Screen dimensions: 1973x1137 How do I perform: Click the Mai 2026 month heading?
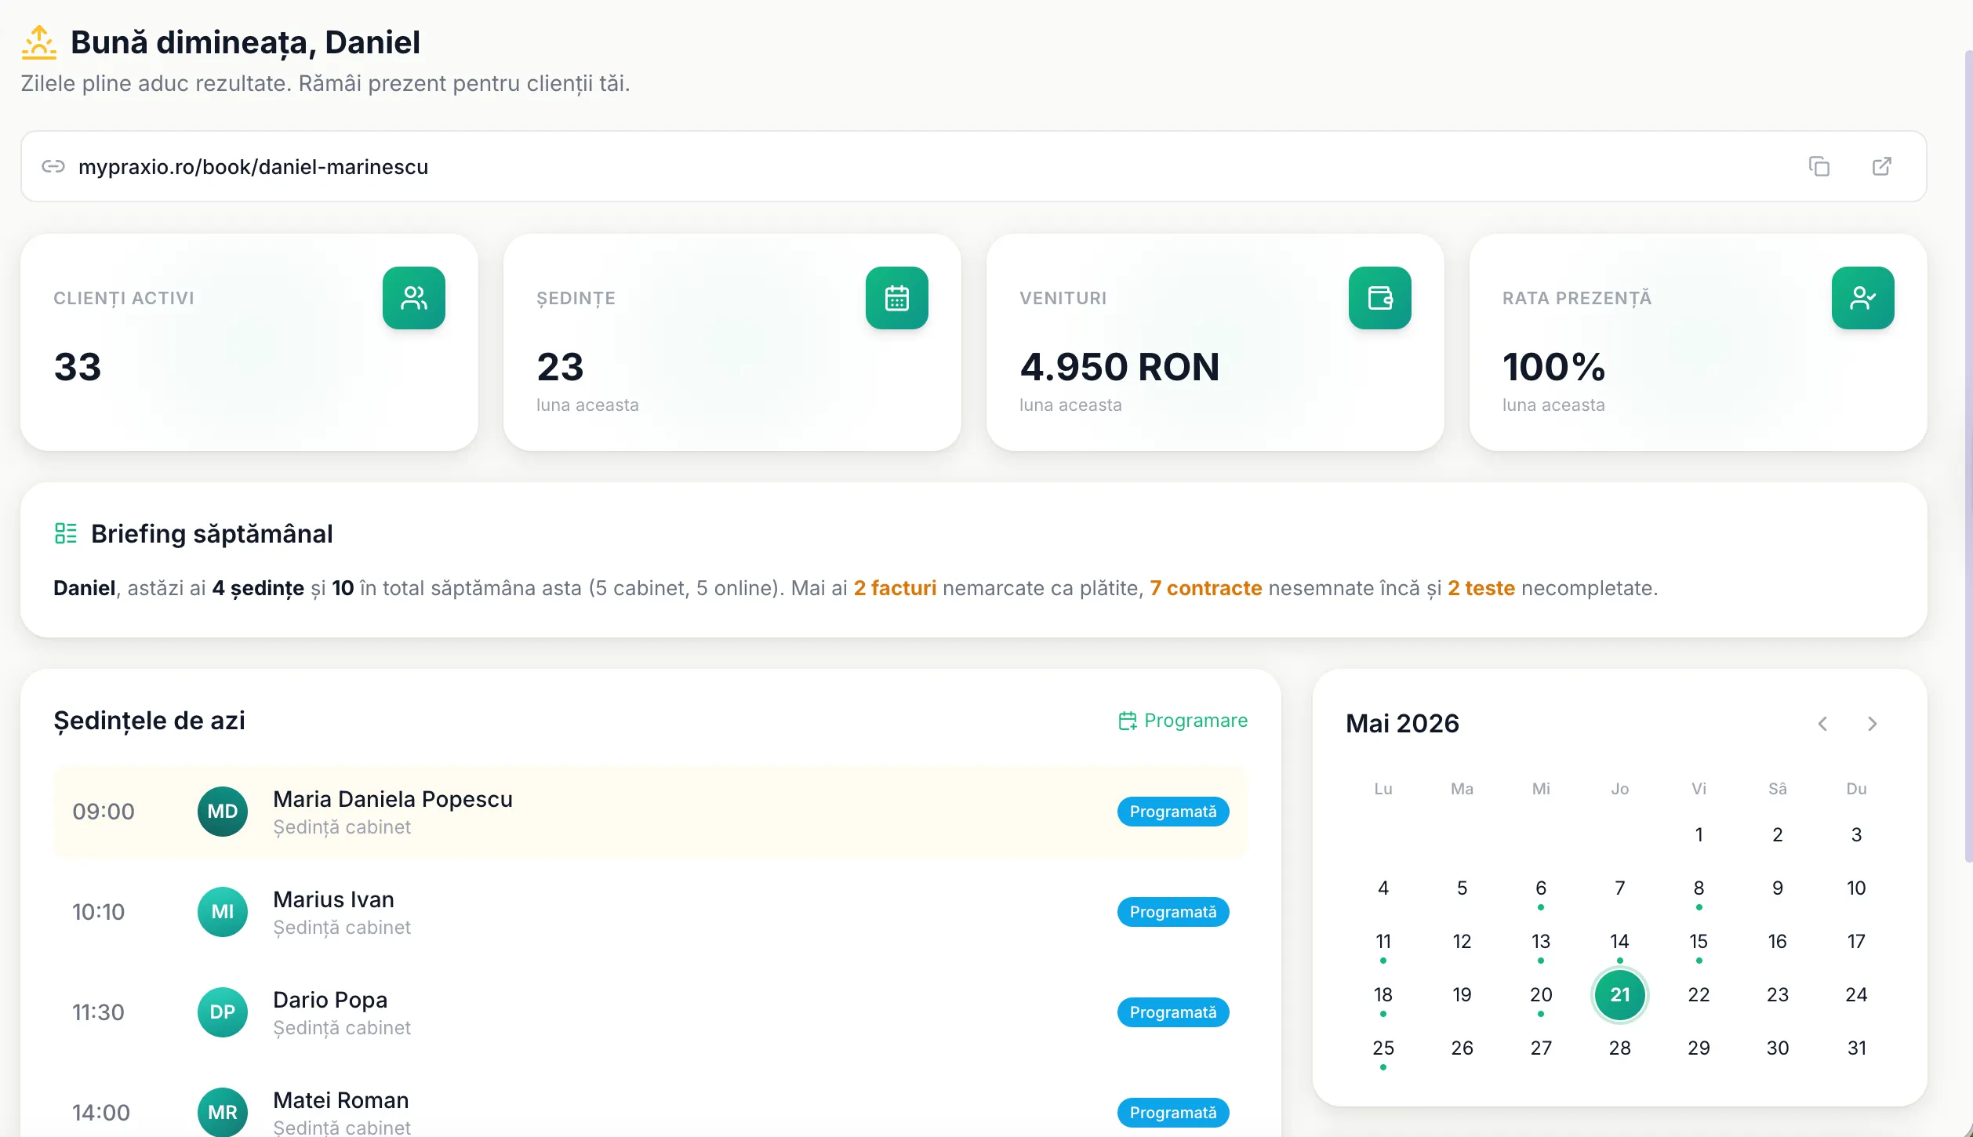[1402, 724]
